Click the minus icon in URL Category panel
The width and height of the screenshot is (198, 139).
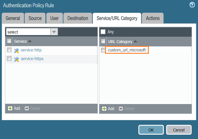(x=121, y=109)
